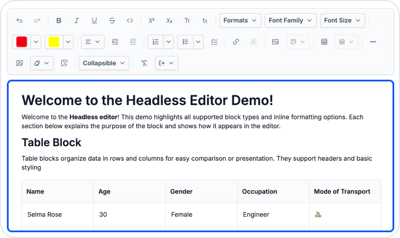Insert a horizontal rule line
The image size is (400, 238).
click(373, 42)
